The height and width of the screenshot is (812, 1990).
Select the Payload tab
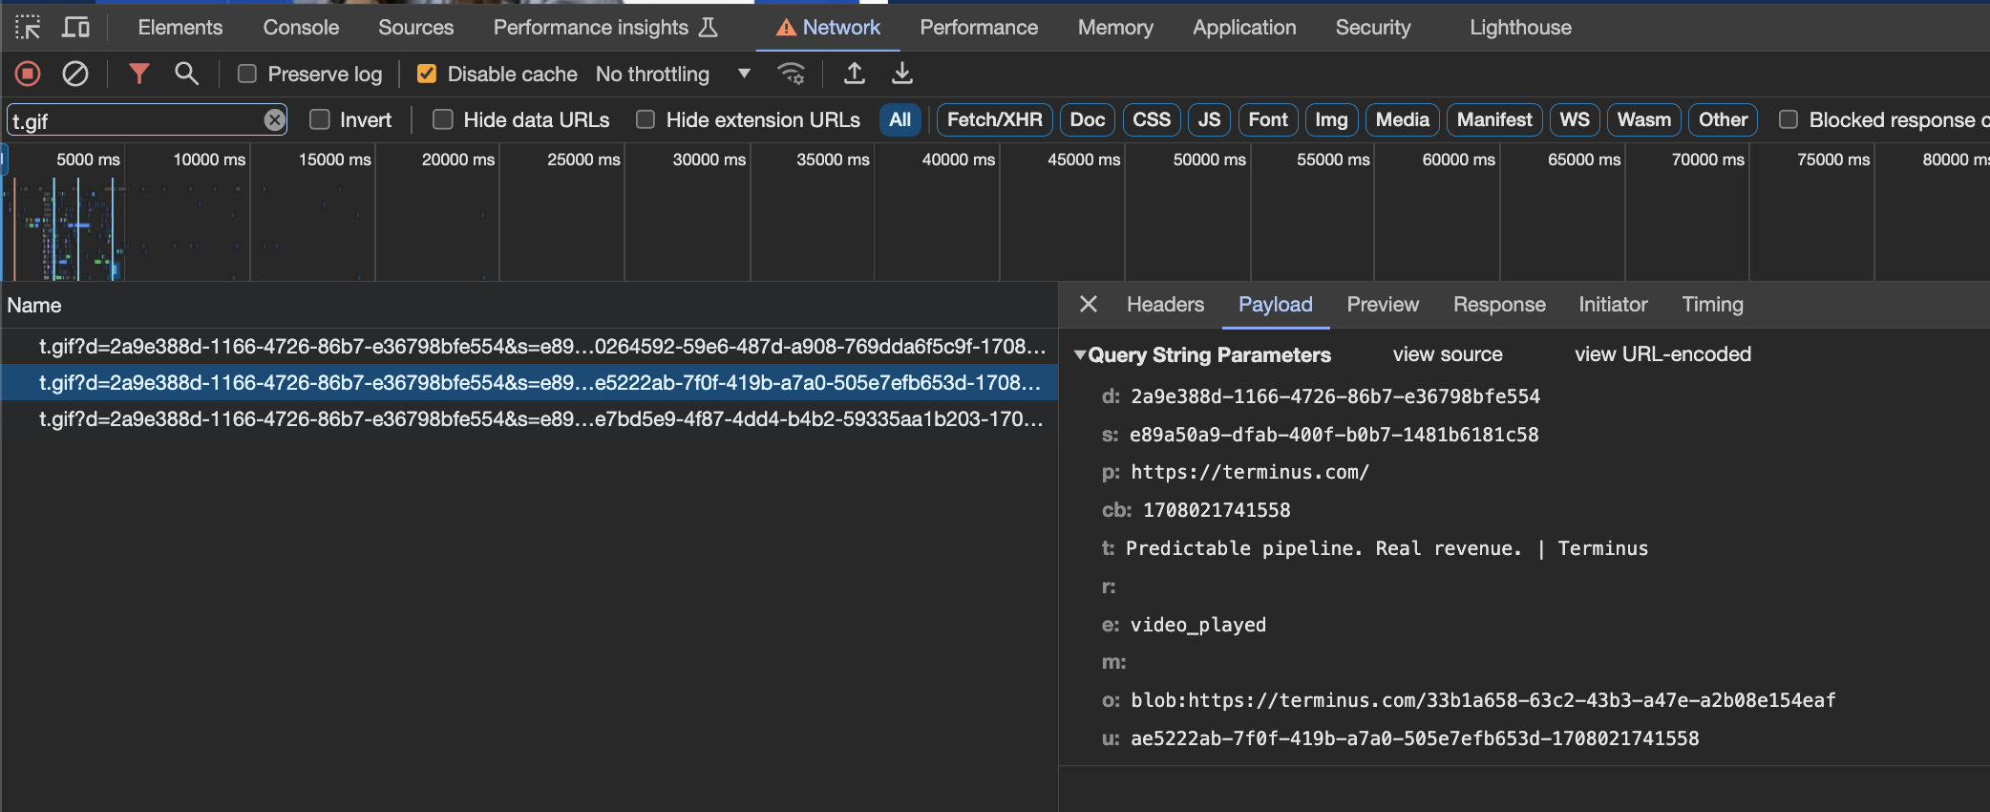(x=1275, y=304)
